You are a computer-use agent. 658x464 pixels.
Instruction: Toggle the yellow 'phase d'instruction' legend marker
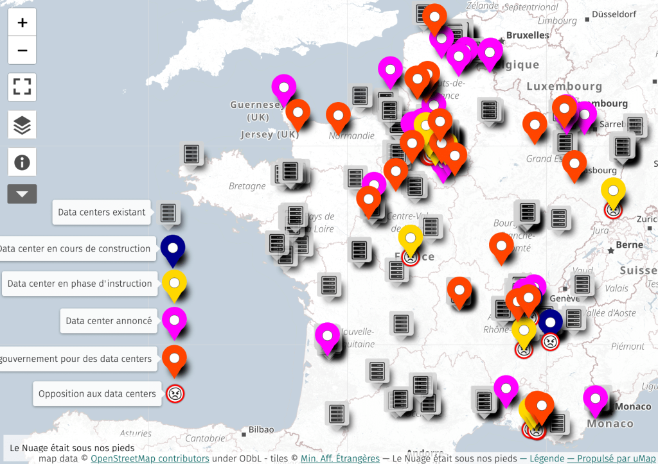[174, 283]
